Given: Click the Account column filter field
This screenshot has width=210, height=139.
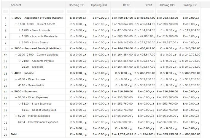Looking at the screenshot, I should point(37,12).
